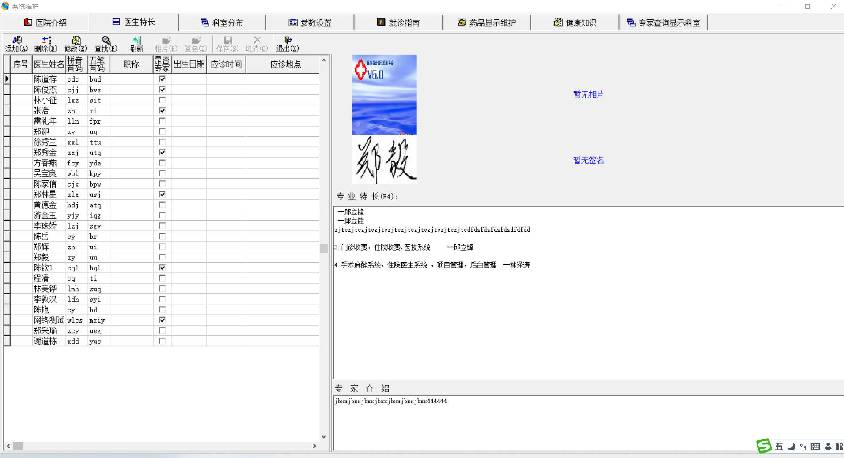Click the 删除(D) delete toolbar icon
844x458 pixels.
45,44
